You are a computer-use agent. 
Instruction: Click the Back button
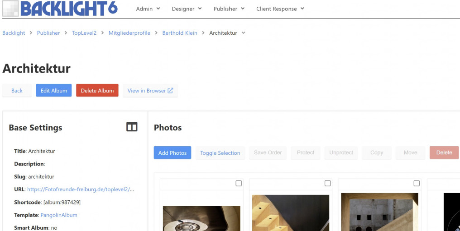coord(17,91)
